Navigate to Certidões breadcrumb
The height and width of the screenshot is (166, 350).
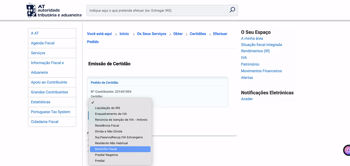pos(198,34)
